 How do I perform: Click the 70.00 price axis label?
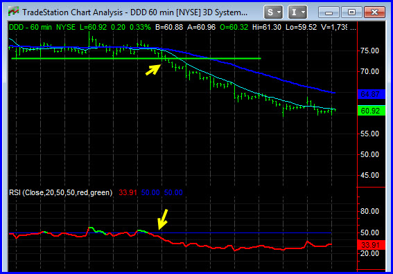click(369, 71)
